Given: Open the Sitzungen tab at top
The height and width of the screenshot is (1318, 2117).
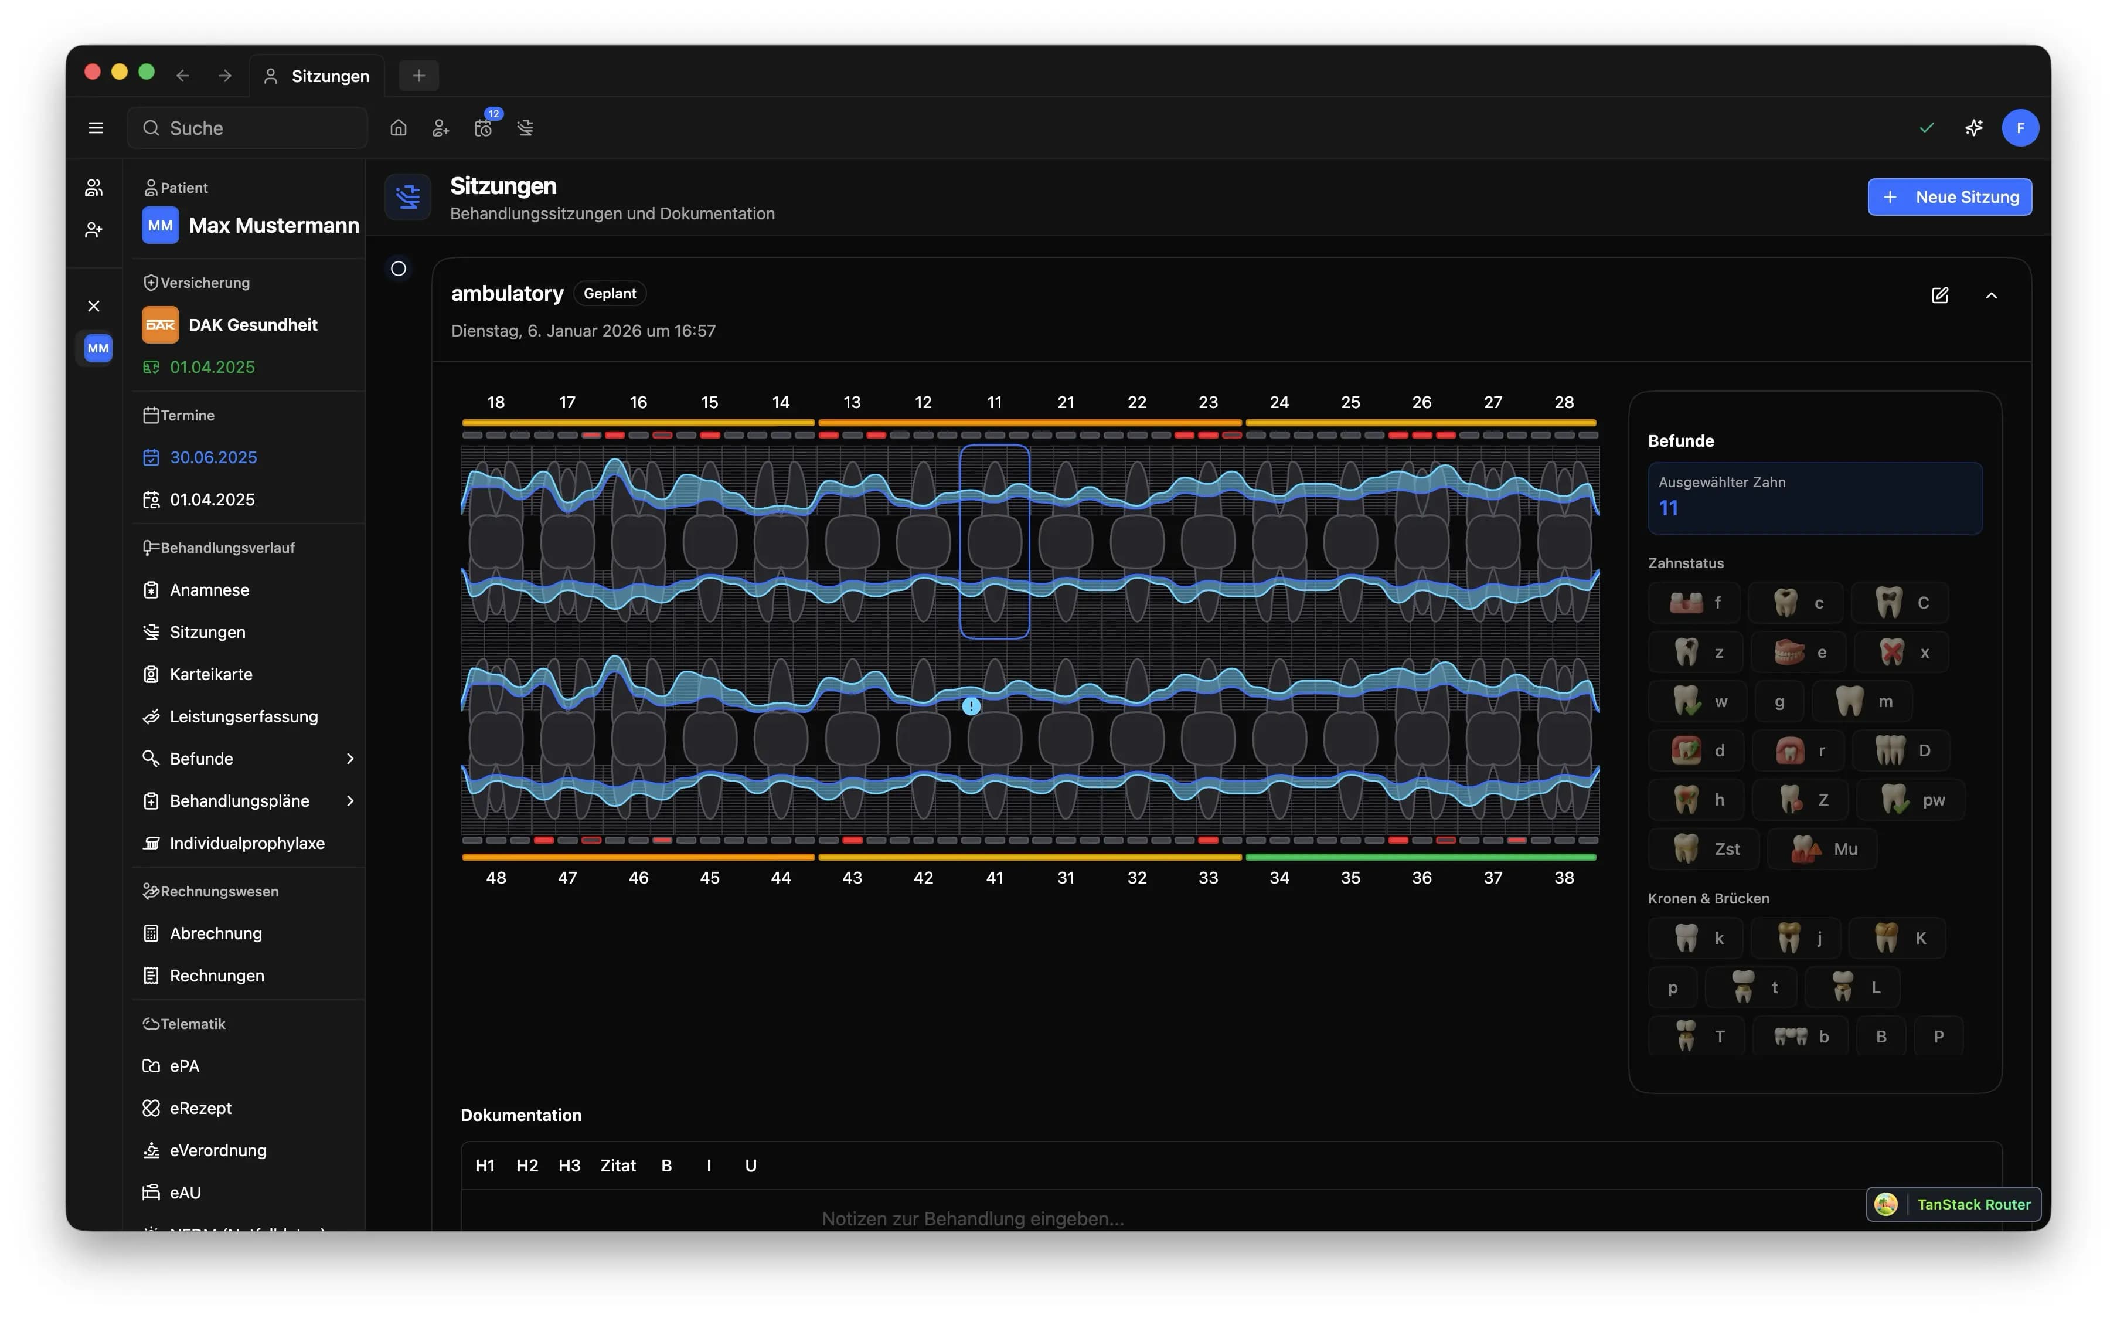Looking at the screenshot, I should coord(317,76).
